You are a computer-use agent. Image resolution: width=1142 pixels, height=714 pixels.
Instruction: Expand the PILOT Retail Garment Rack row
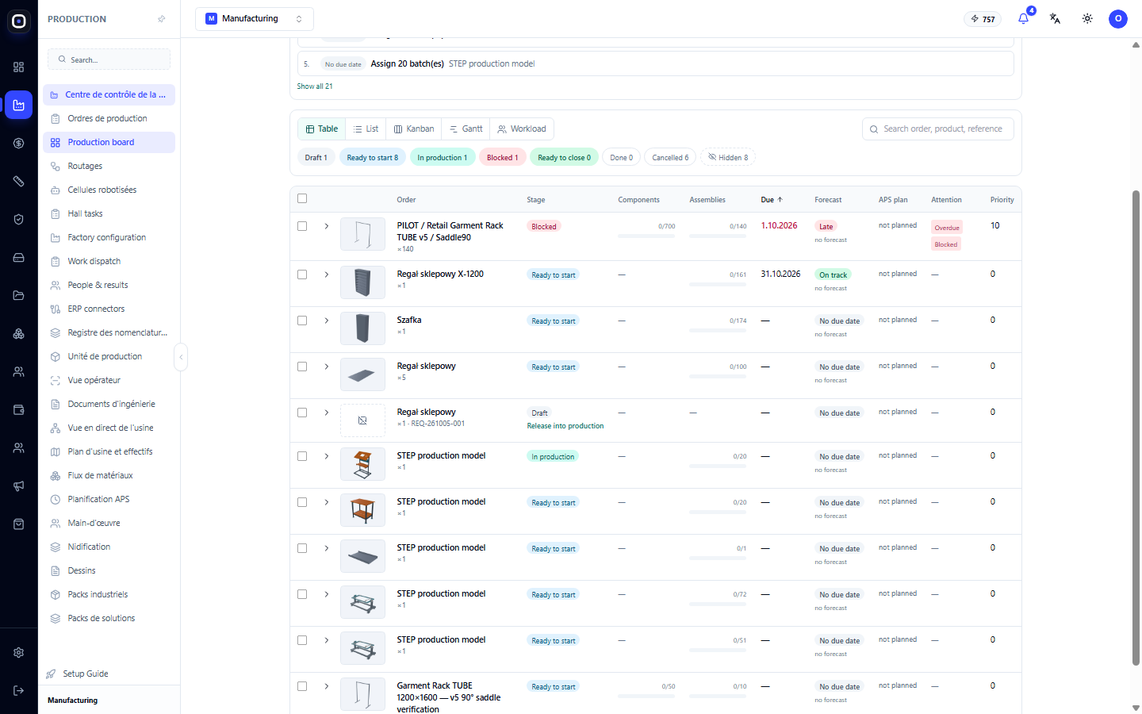point(327,226)
